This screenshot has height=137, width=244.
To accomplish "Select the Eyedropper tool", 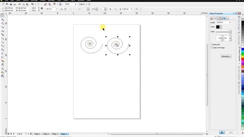I will coord(2,64).
